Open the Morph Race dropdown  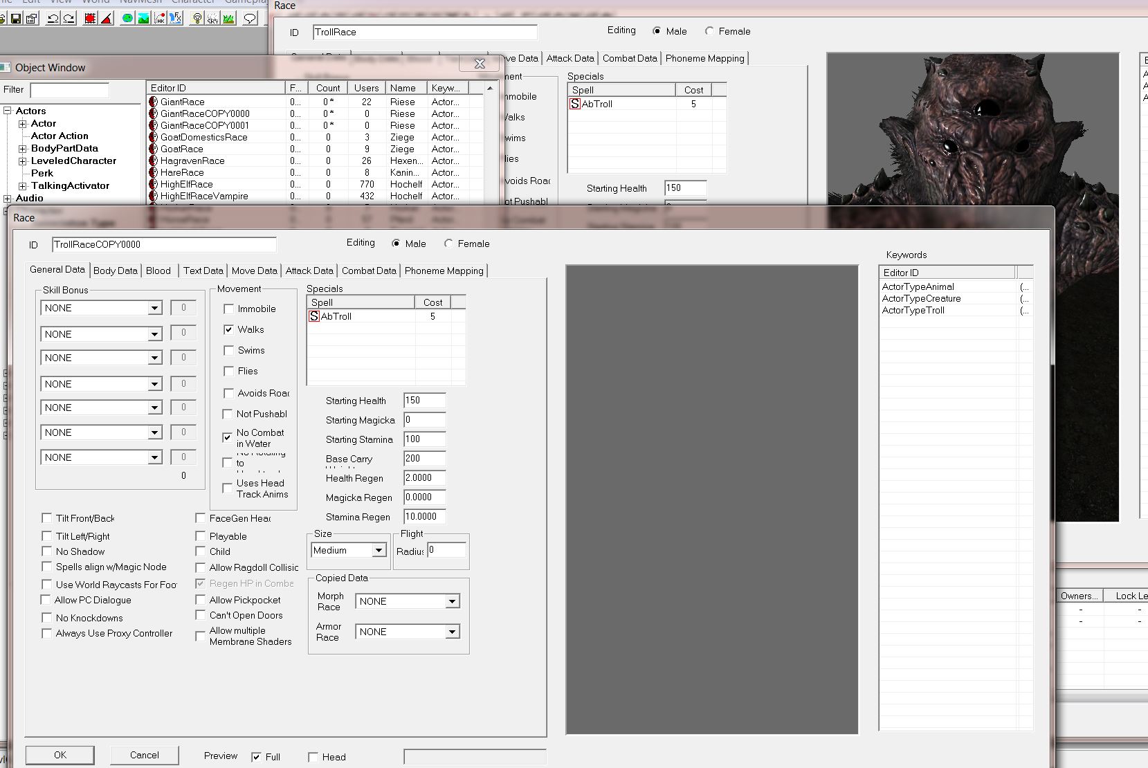(x=452, y=601)
